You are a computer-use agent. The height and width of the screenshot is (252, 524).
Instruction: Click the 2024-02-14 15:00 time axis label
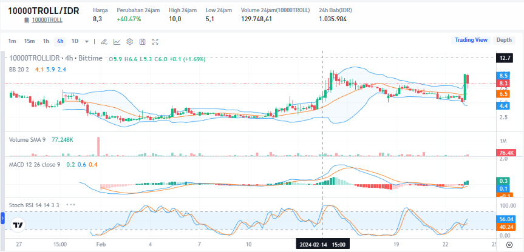(x=322, y=245)
